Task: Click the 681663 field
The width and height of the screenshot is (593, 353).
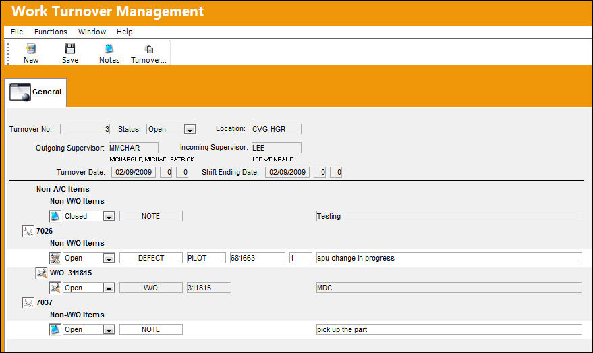Action: (x=258, y=258)
